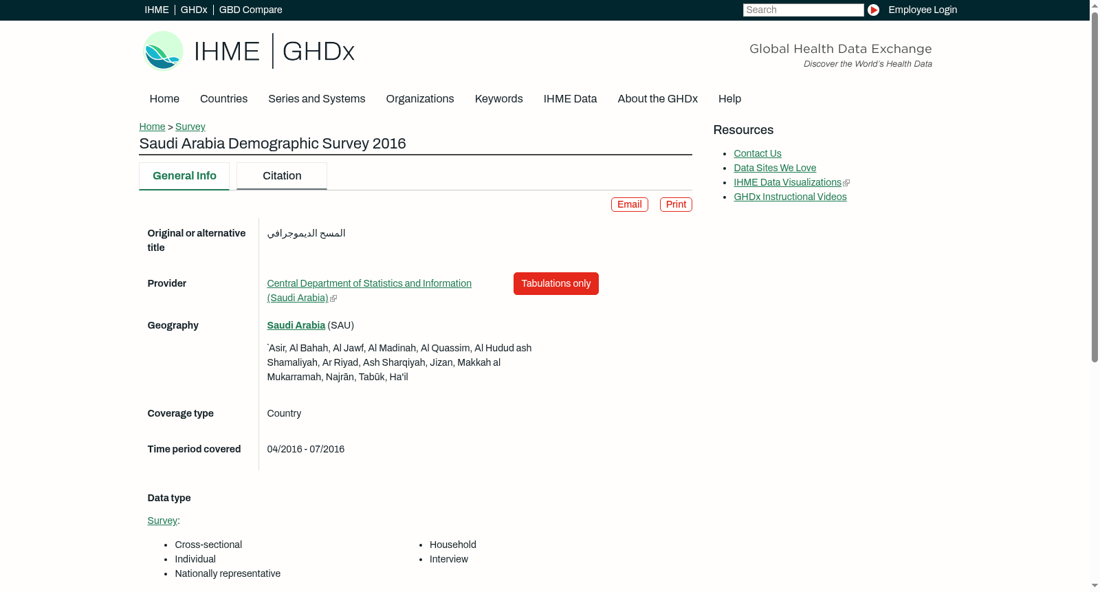Switch to the Citation tab
1100x592 pixels.
tap(282, 176)
